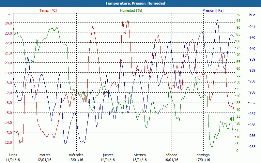This screenshot has width=261, height=163.
Task: Click the 941 pressure axis tick
Action: point(252,27)
